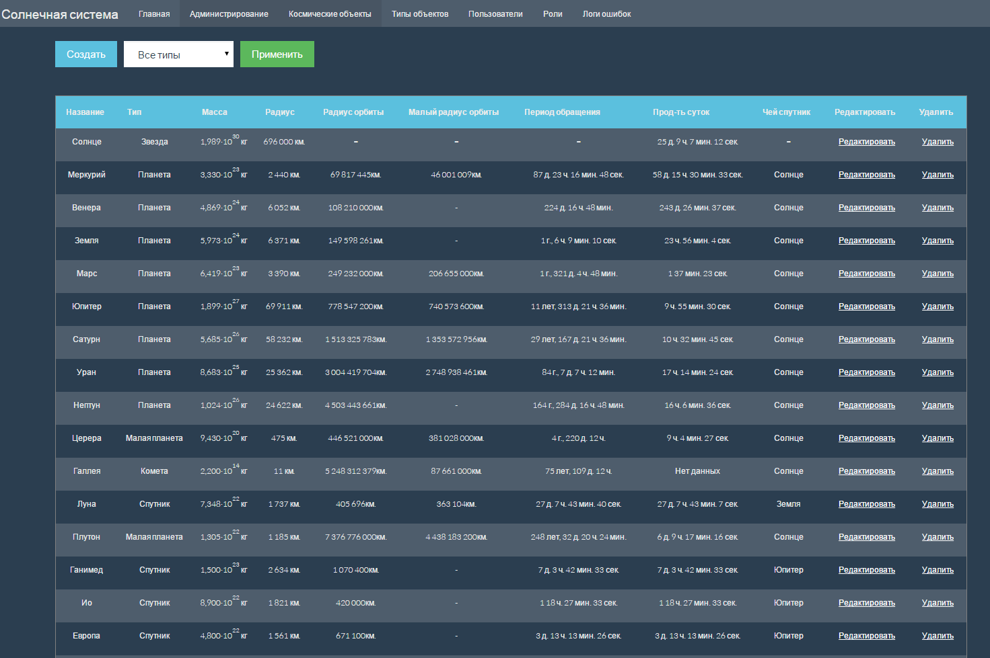Click the Масса column header
The image size is (990, 658).
tap(215, 112)
